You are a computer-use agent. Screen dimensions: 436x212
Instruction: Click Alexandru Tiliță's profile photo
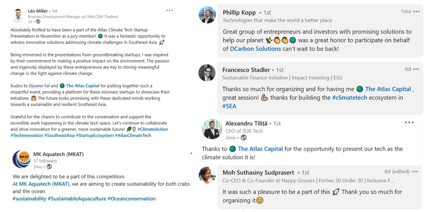pyautogui.click(x=212, y=129)
